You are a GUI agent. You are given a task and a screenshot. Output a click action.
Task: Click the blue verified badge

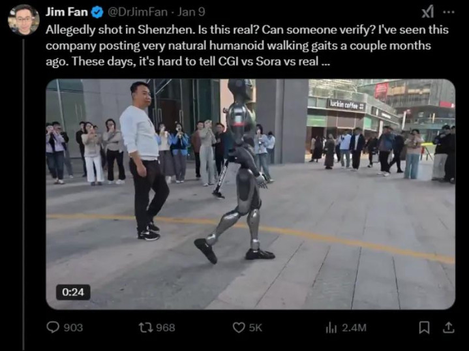[x=97, y=12]
